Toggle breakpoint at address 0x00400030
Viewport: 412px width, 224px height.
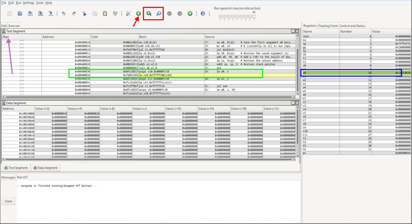click(22, 71)
